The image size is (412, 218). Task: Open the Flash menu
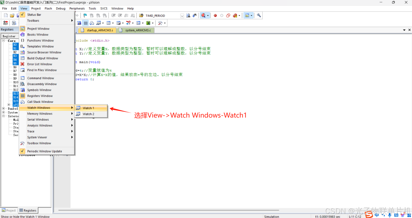48,9
